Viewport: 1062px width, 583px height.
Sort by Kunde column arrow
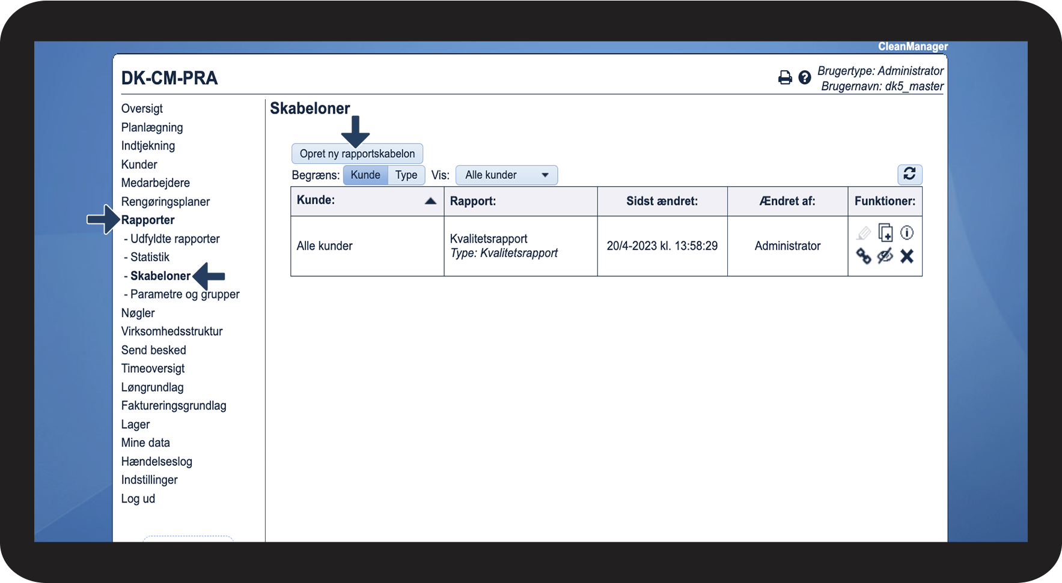430,201
